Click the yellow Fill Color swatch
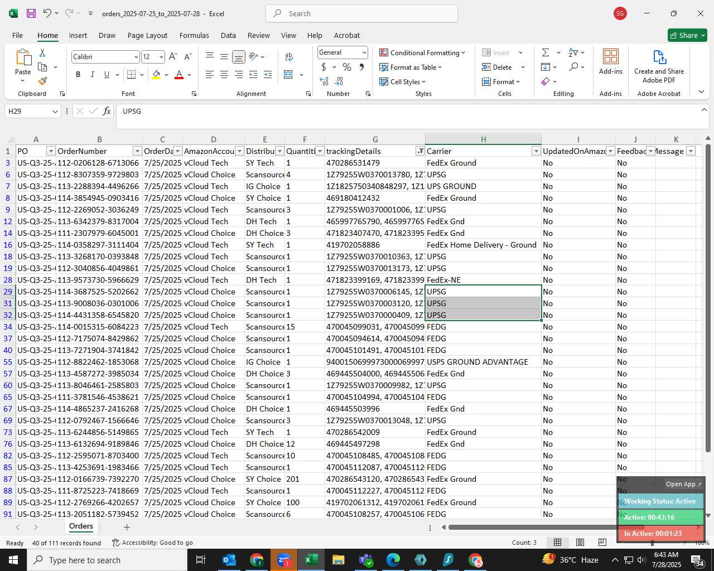 pyautogui.click(x=156, y=75)
